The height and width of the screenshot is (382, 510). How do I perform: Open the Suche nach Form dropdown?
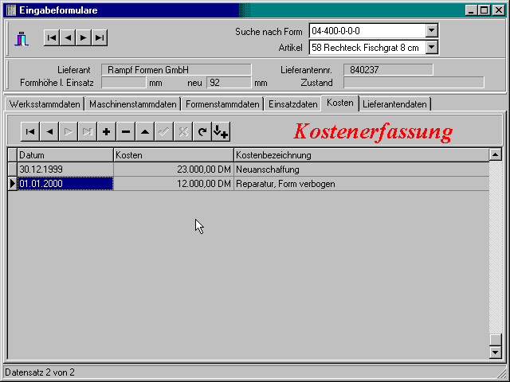coord(431,31)
